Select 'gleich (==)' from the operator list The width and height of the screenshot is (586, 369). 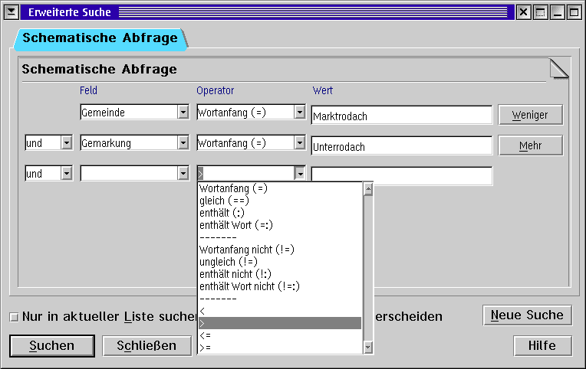[224, 201]
